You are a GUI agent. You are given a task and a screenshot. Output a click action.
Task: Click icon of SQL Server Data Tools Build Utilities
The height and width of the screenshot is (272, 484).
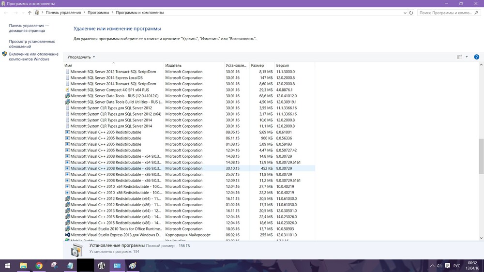pos(67,102)
